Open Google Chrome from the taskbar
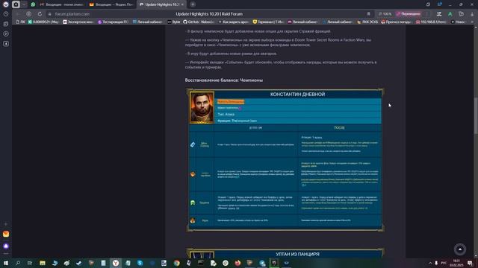Image resolution: width=478 pixels, height=268 pixels. coord(176,263)
